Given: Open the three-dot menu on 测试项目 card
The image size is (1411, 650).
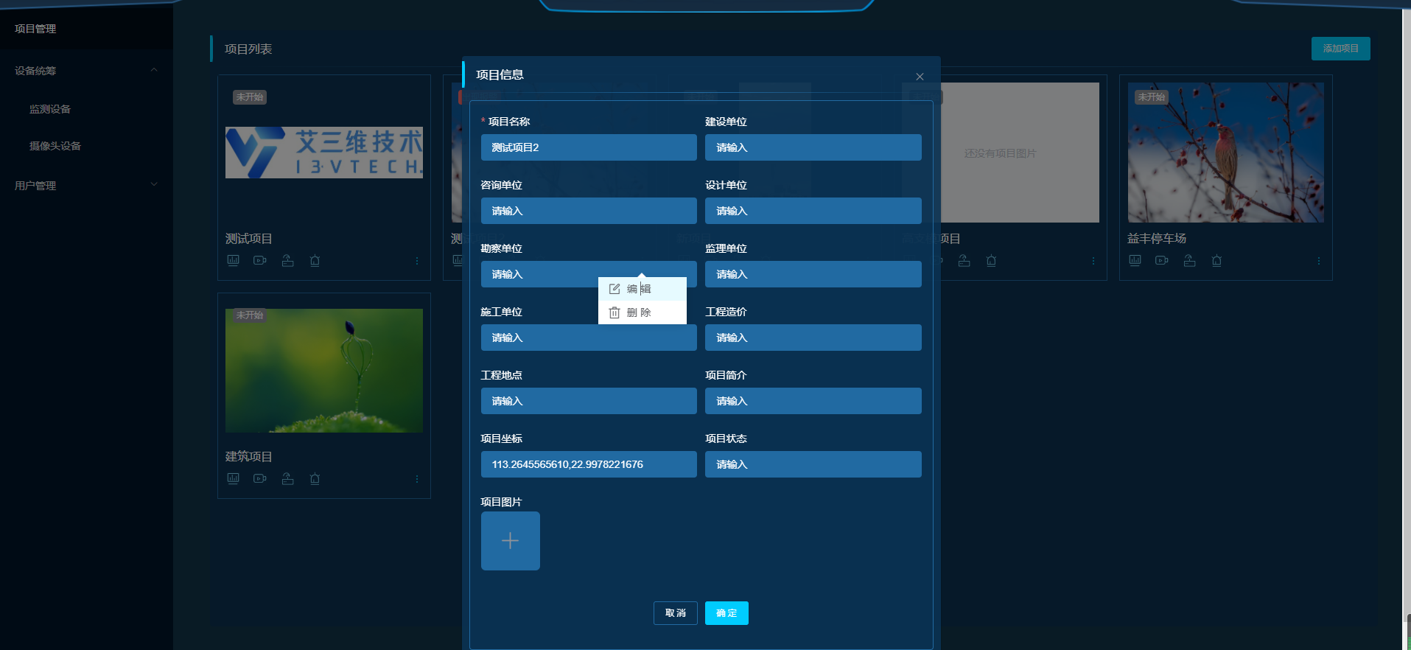Looking at the screenshot, I should (x=417, y=261).
